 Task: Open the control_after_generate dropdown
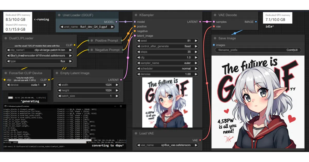tap(167, 46)
